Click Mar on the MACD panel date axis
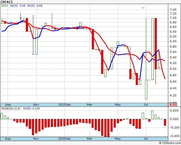This screenshot has height=145, width=181. click(90, 139)
